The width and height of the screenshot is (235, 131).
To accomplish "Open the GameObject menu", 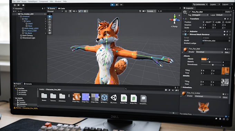I will 33,1.
